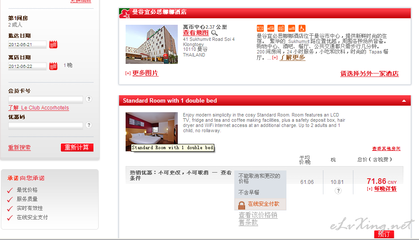Click the 查看条件 link in hot deal row

point(181,175)
